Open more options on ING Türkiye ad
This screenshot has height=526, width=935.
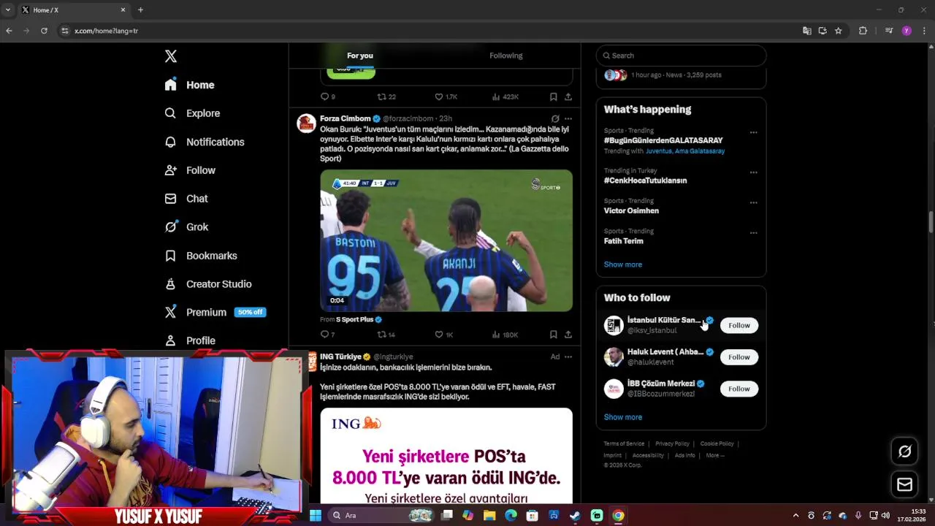point(568,357)
